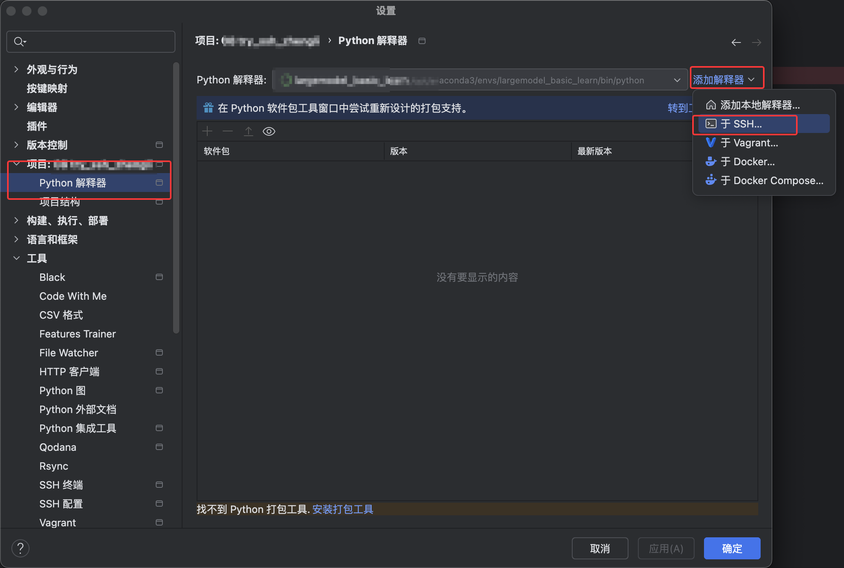
Task: Toggle early release versions with the eye icon
Action: coord(269,131)
